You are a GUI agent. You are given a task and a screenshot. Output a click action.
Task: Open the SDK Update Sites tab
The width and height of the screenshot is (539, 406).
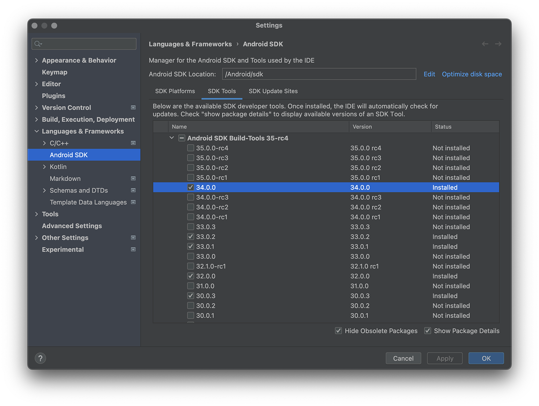point(273,91)
